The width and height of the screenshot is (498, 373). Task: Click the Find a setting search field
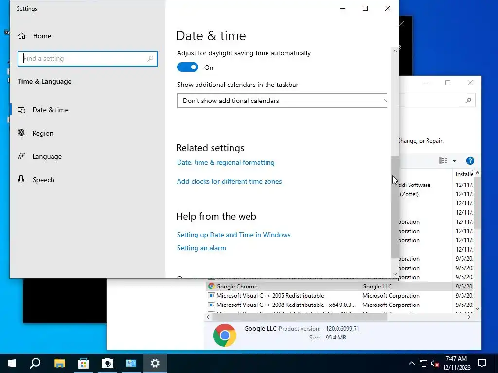88,59
